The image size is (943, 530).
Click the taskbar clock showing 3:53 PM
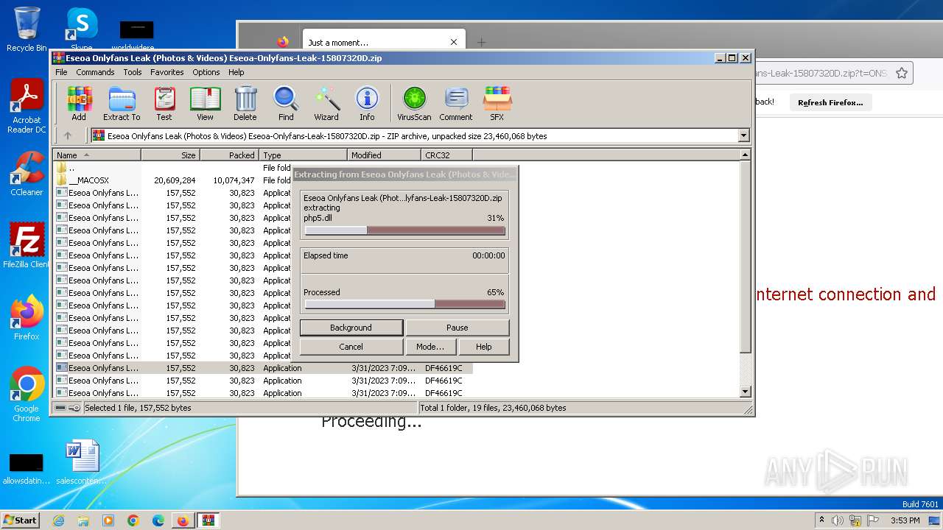[x=905, y=520]
